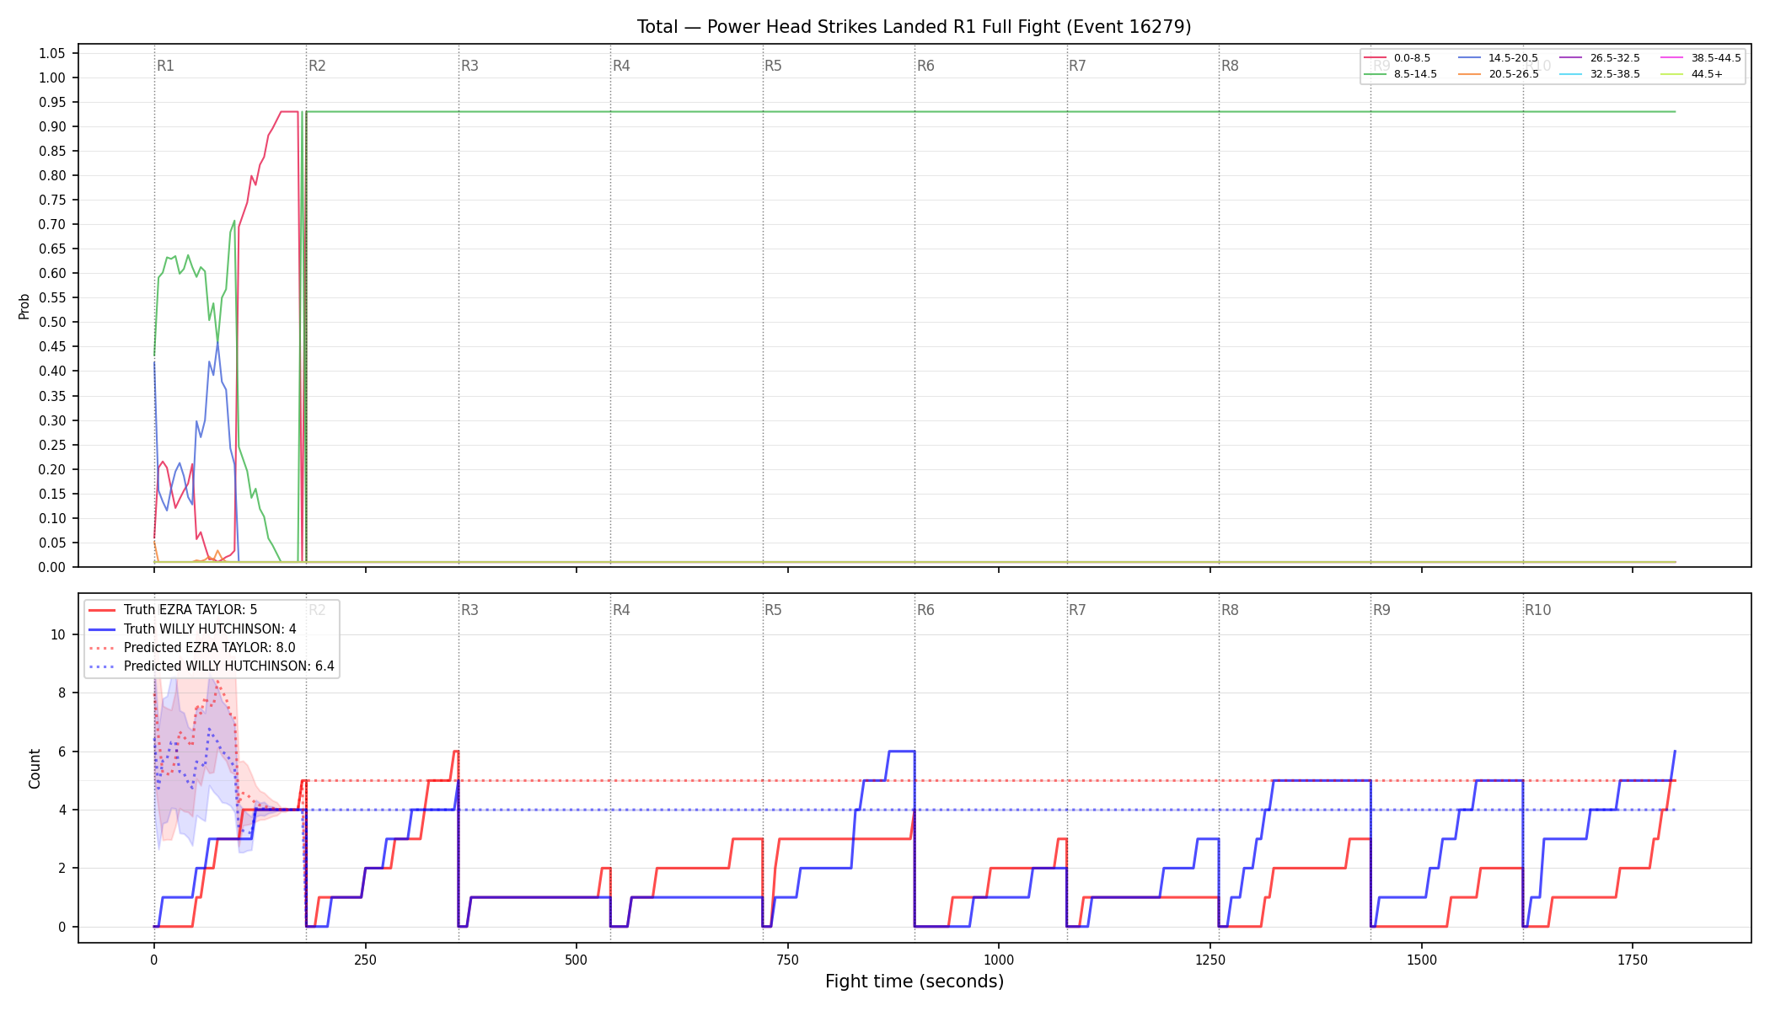The width and height of the screenshot is (1770, 1011).
Task: Select the 32.5-38.5 legend entry
Action: pos(1600,74)
